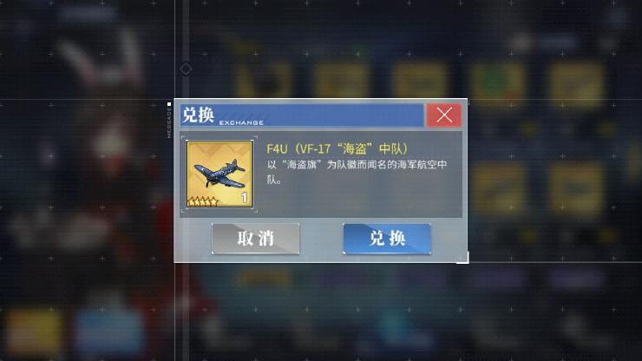Click the quantity number 1 on item icon
The height and width of the screenshot is (361, 642).
coord(245,198)
